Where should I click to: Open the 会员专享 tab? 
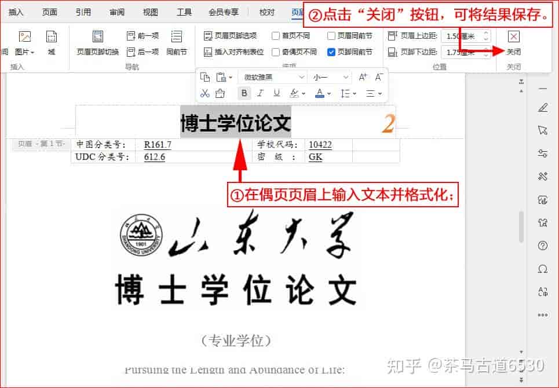224,12
